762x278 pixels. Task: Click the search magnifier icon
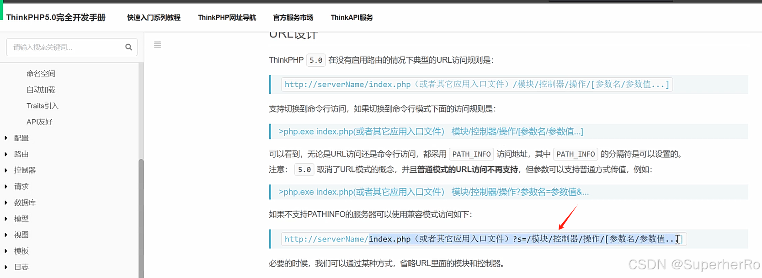(128, 47)
